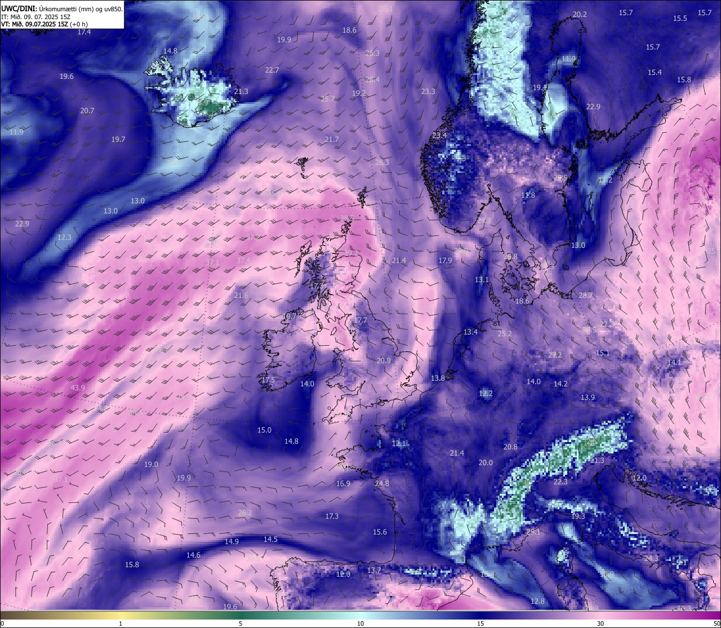Click the 17.4 value below the title box

tap(84, 32)
